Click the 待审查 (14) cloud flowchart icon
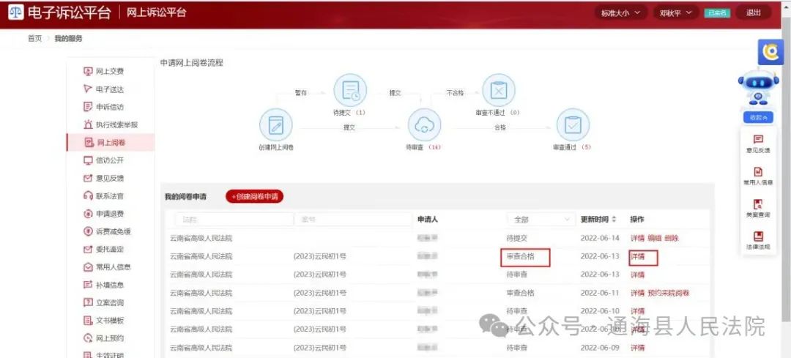This screenshot has height=358, width=791. tap(424, 125)
